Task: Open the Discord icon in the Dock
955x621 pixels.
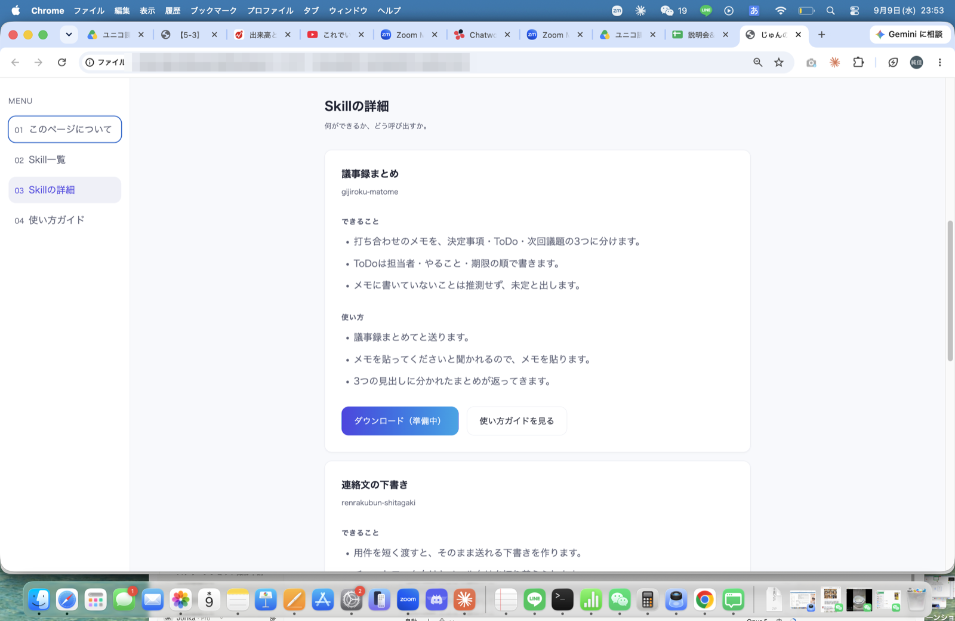Action: point(436,600)
